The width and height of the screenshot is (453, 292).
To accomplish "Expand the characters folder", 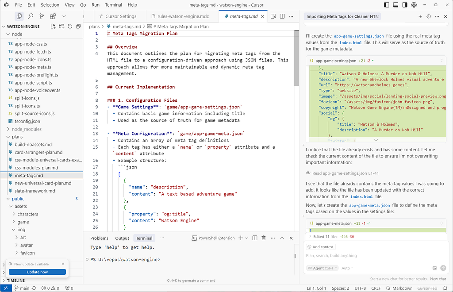I will (x=27, y=214).
